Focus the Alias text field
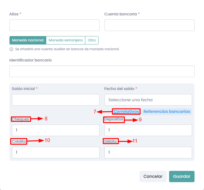The image size is (204, 190). tap(54, 25)
